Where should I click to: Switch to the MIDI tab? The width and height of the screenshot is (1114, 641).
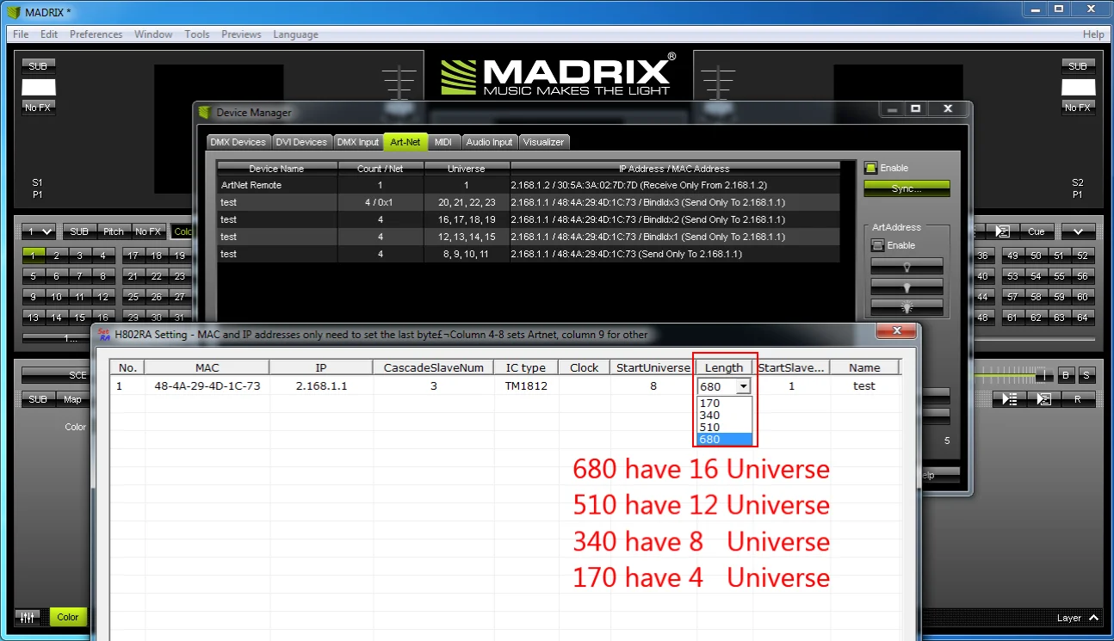tap(443, 142)
